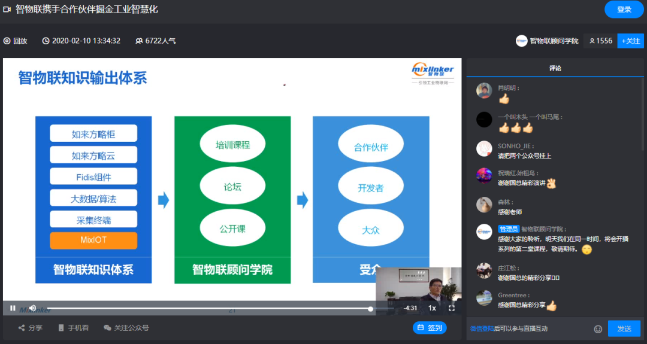Viewport: 647px width, 344px height.
Task: Click the 登录 login button
Action: (x=624, y=10)
